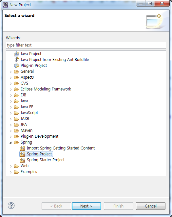Expand the Java category arrow

point(10,101)
